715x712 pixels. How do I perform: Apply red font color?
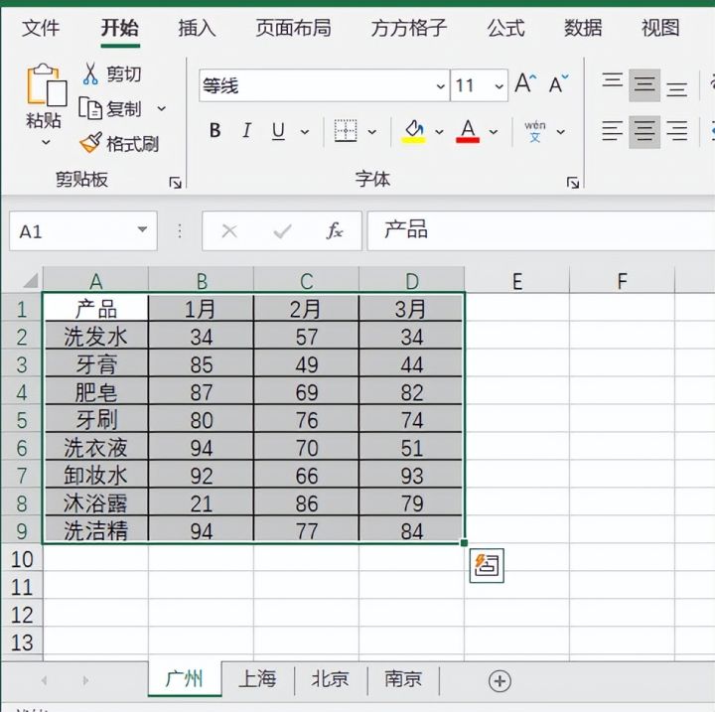[468, 131]
